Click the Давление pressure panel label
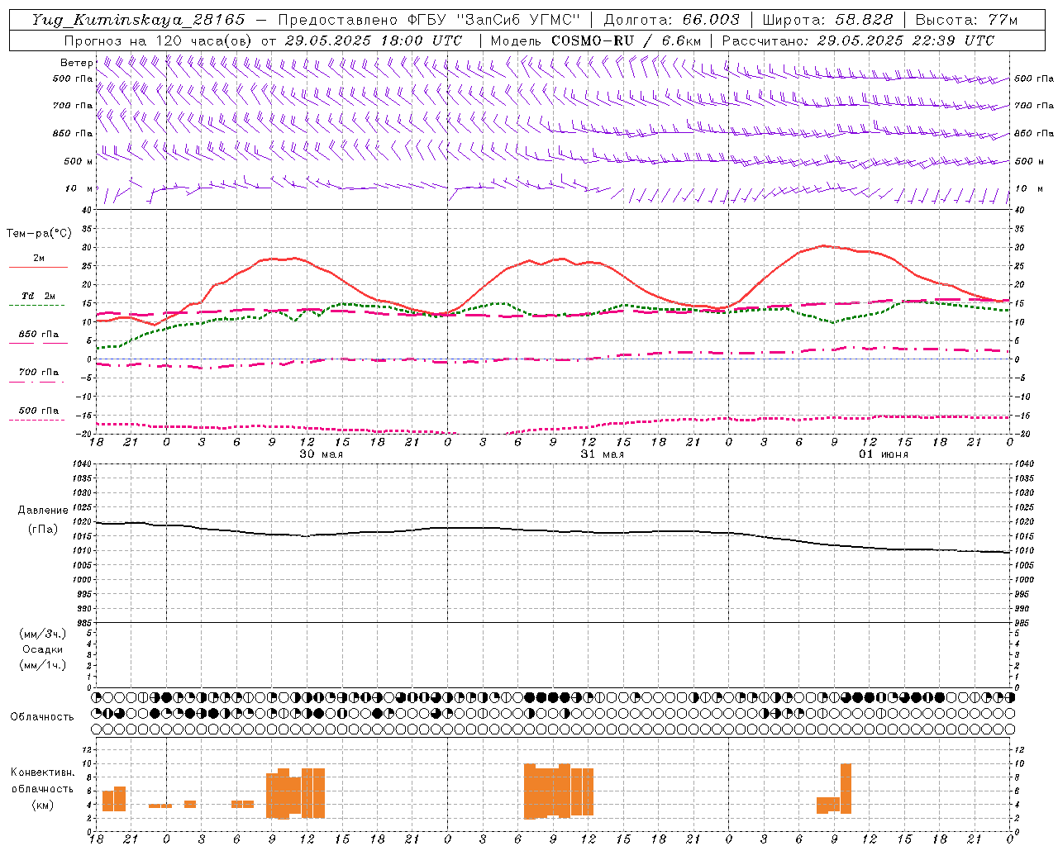 (x=43, y=511)
